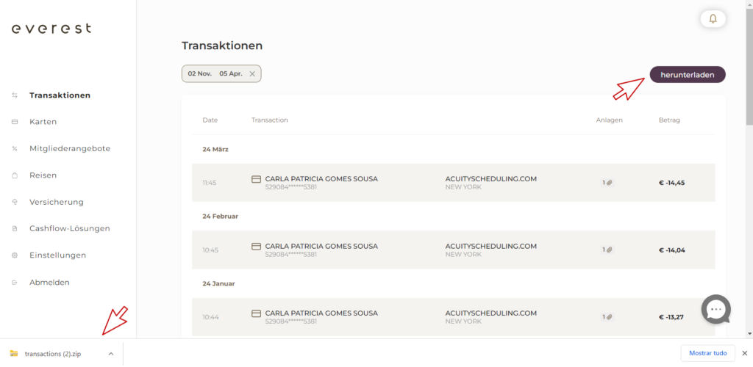The width and height of the screenshot is (753, 367).
Task: Navigate to Cashflow-Lösungen
Action: 70,228
